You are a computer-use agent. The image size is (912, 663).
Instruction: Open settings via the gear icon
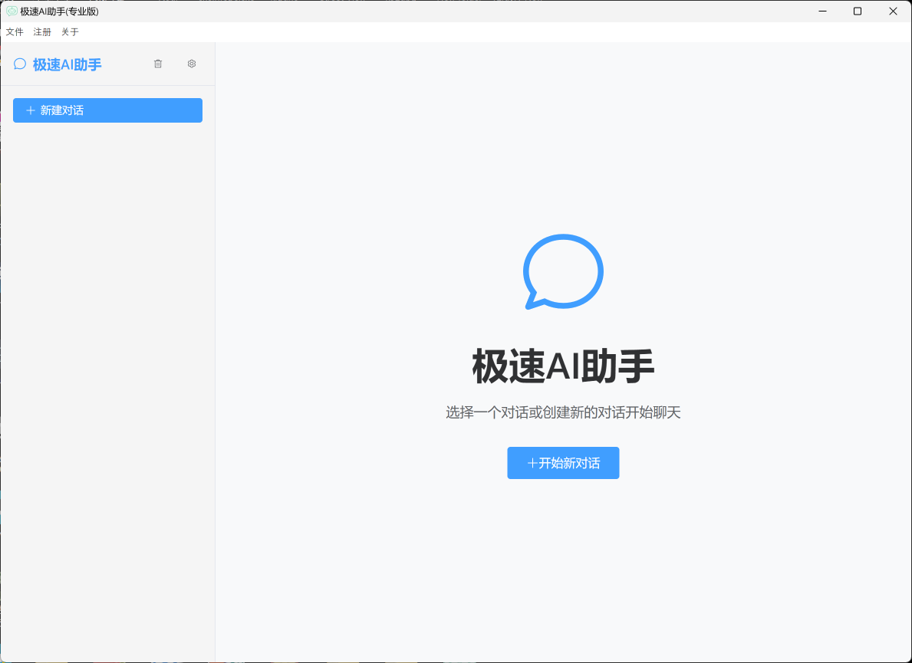point(192,64)
